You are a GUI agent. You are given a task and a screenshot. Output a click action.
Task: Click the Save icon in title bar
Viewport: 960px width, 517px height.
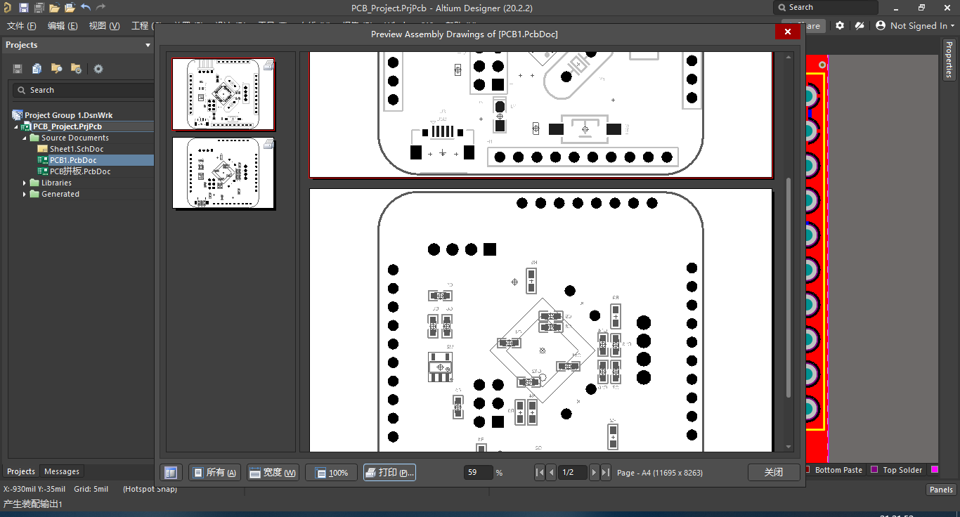pos(24,8)
